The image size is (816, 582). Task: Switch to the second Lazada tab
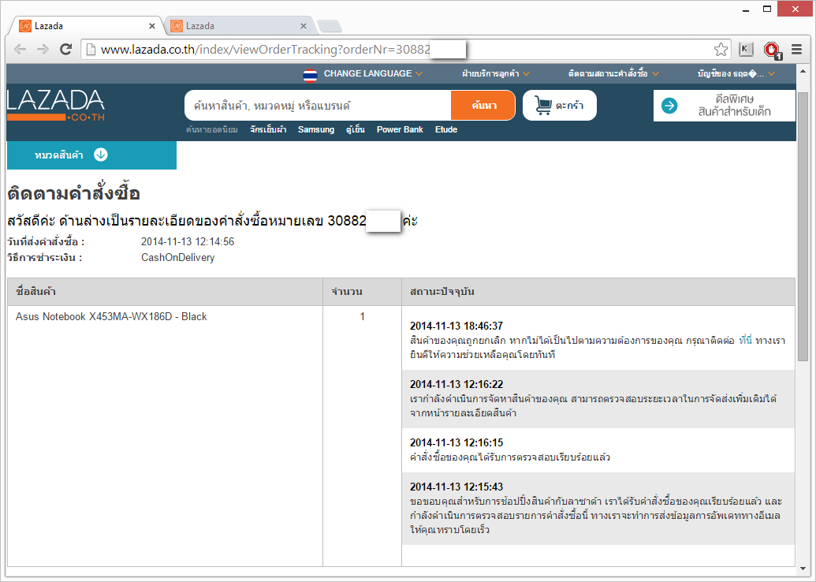click(239, 26)
